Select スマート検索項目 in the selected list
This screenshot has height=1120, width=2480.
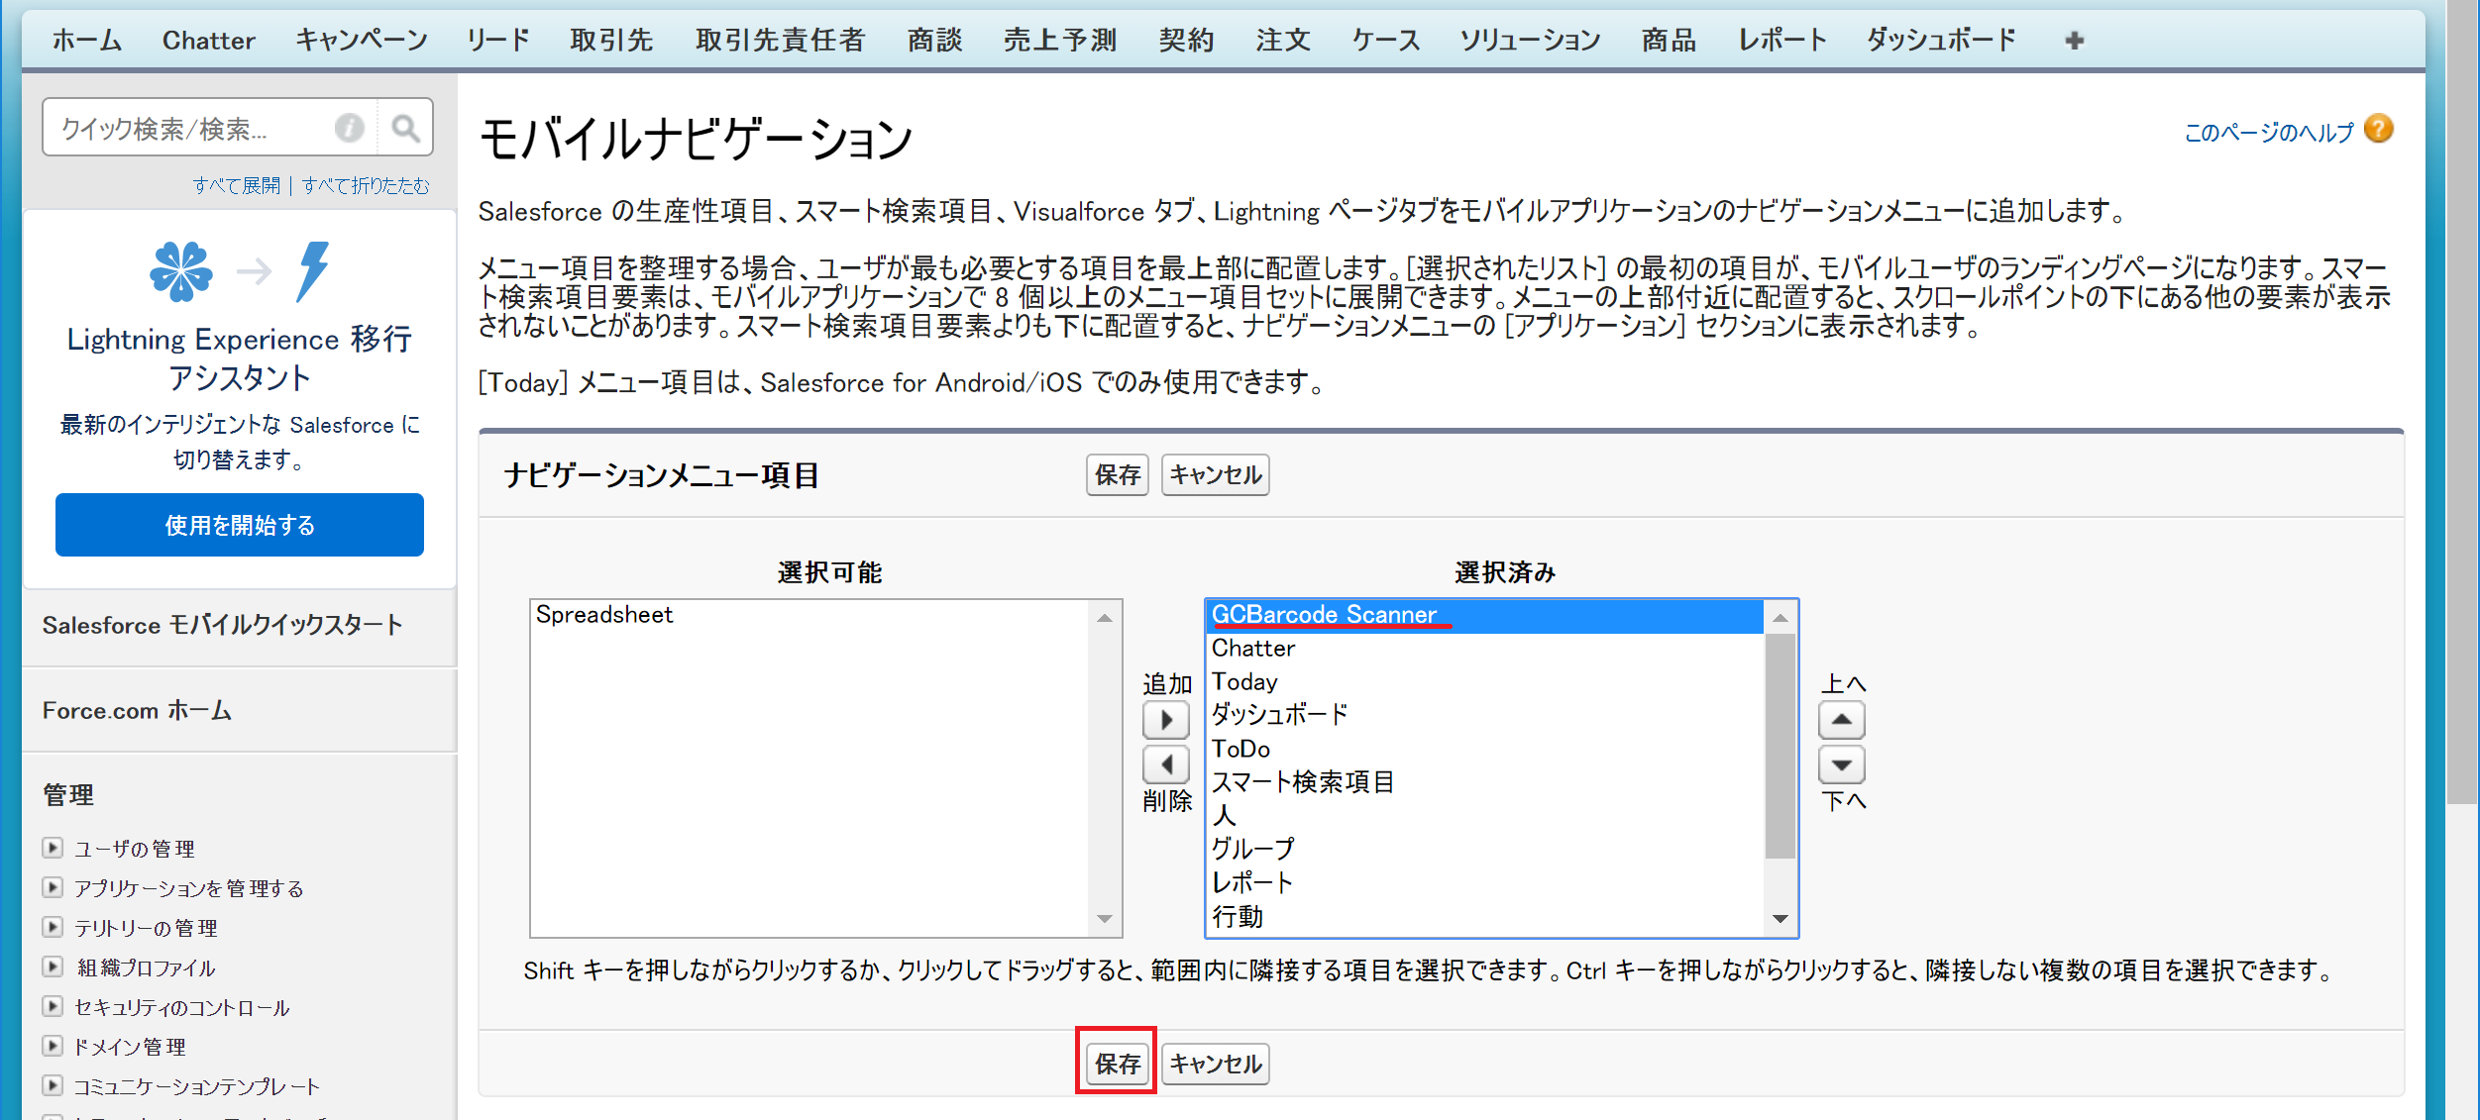coord(1485,782)
